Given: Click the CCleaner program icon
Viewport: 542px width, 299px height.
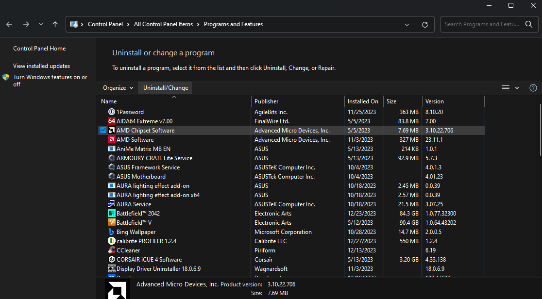Looking at the screenshot, I should click(x=112, y=250).
